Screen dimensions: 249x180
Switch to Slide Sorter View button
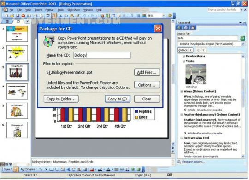6,164
